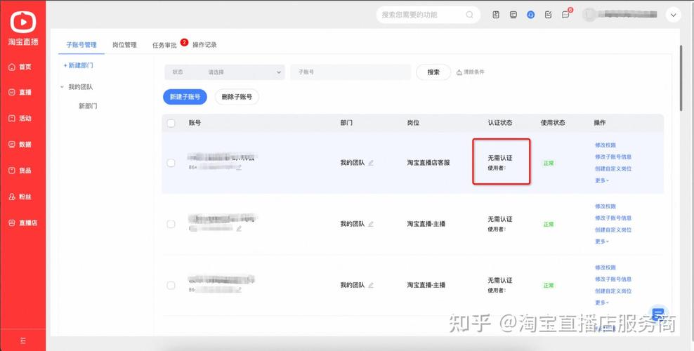Click the blue headset support icon
This screenshot has height=351, width=694.
tap(530, 15)
